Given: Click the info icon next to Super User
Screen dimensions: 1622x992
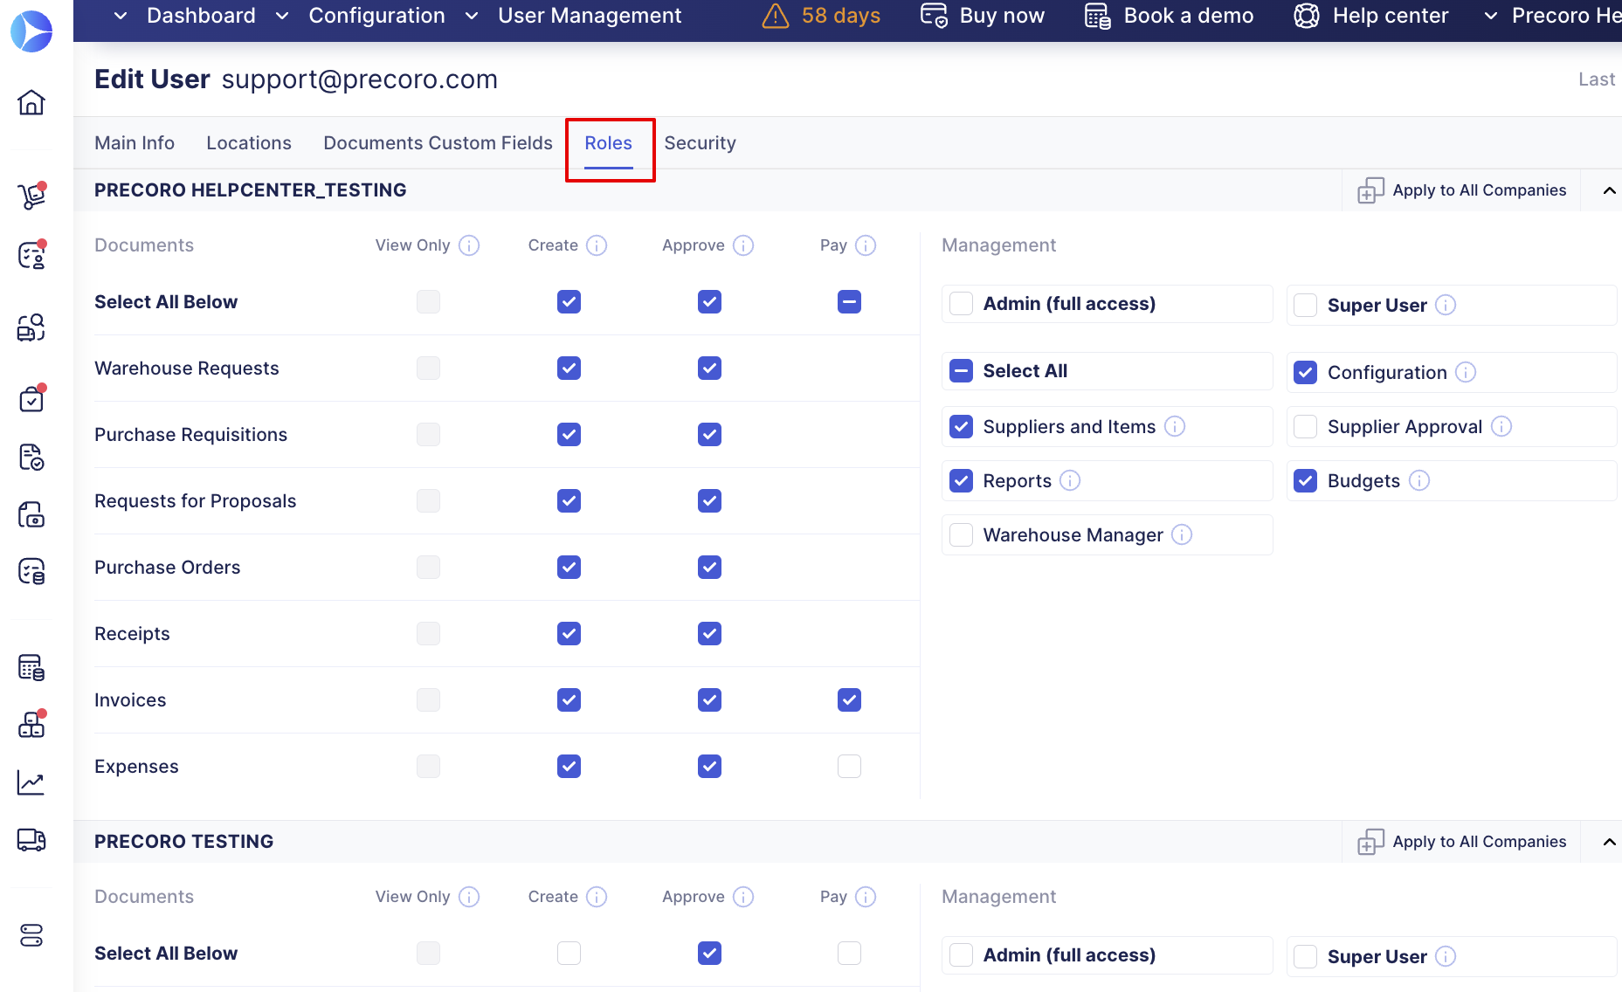Looking at the screenshot, I should (x=1446, y=305).
